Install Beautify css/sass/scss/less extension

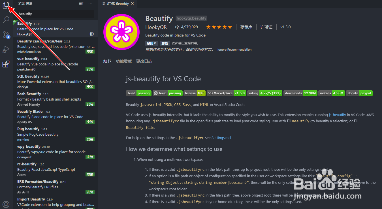coord(90,52)
